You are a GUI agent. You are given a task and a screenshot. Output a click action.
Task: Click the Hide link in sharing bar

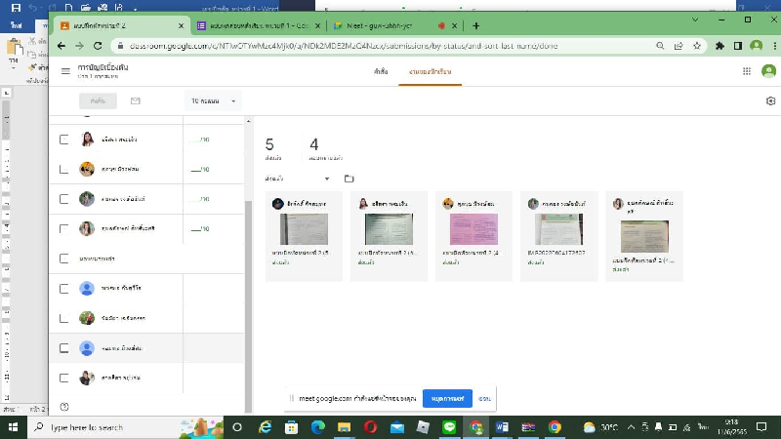[x=484, y=398]
